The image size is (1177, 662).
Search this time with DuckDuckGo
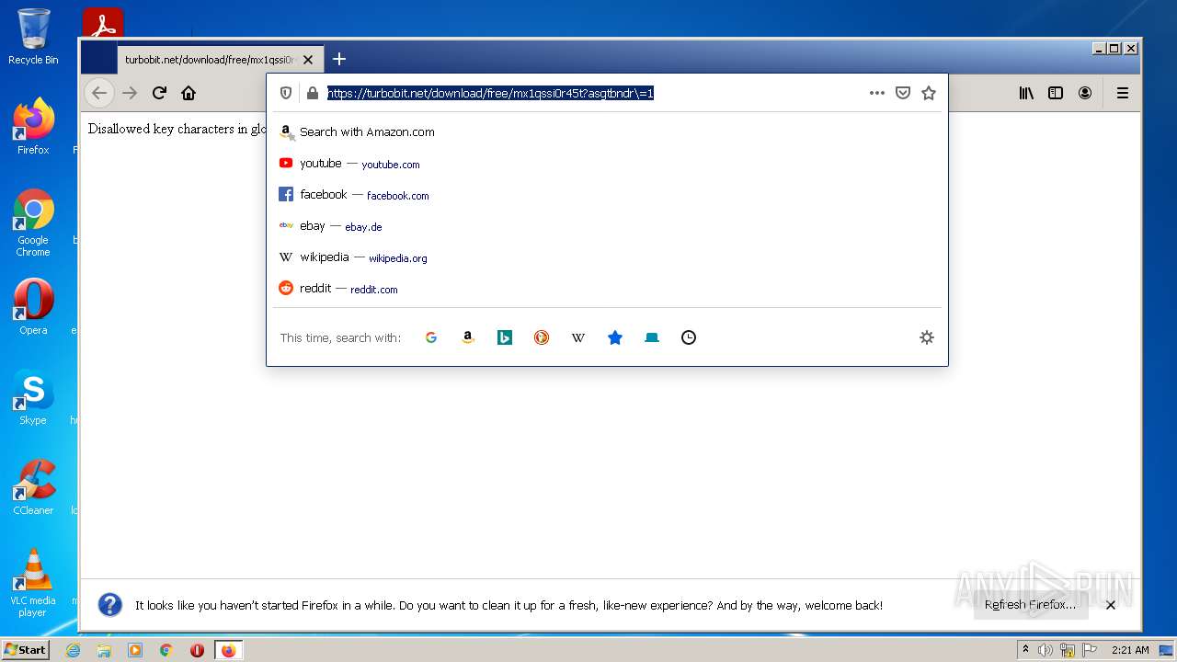542,337
